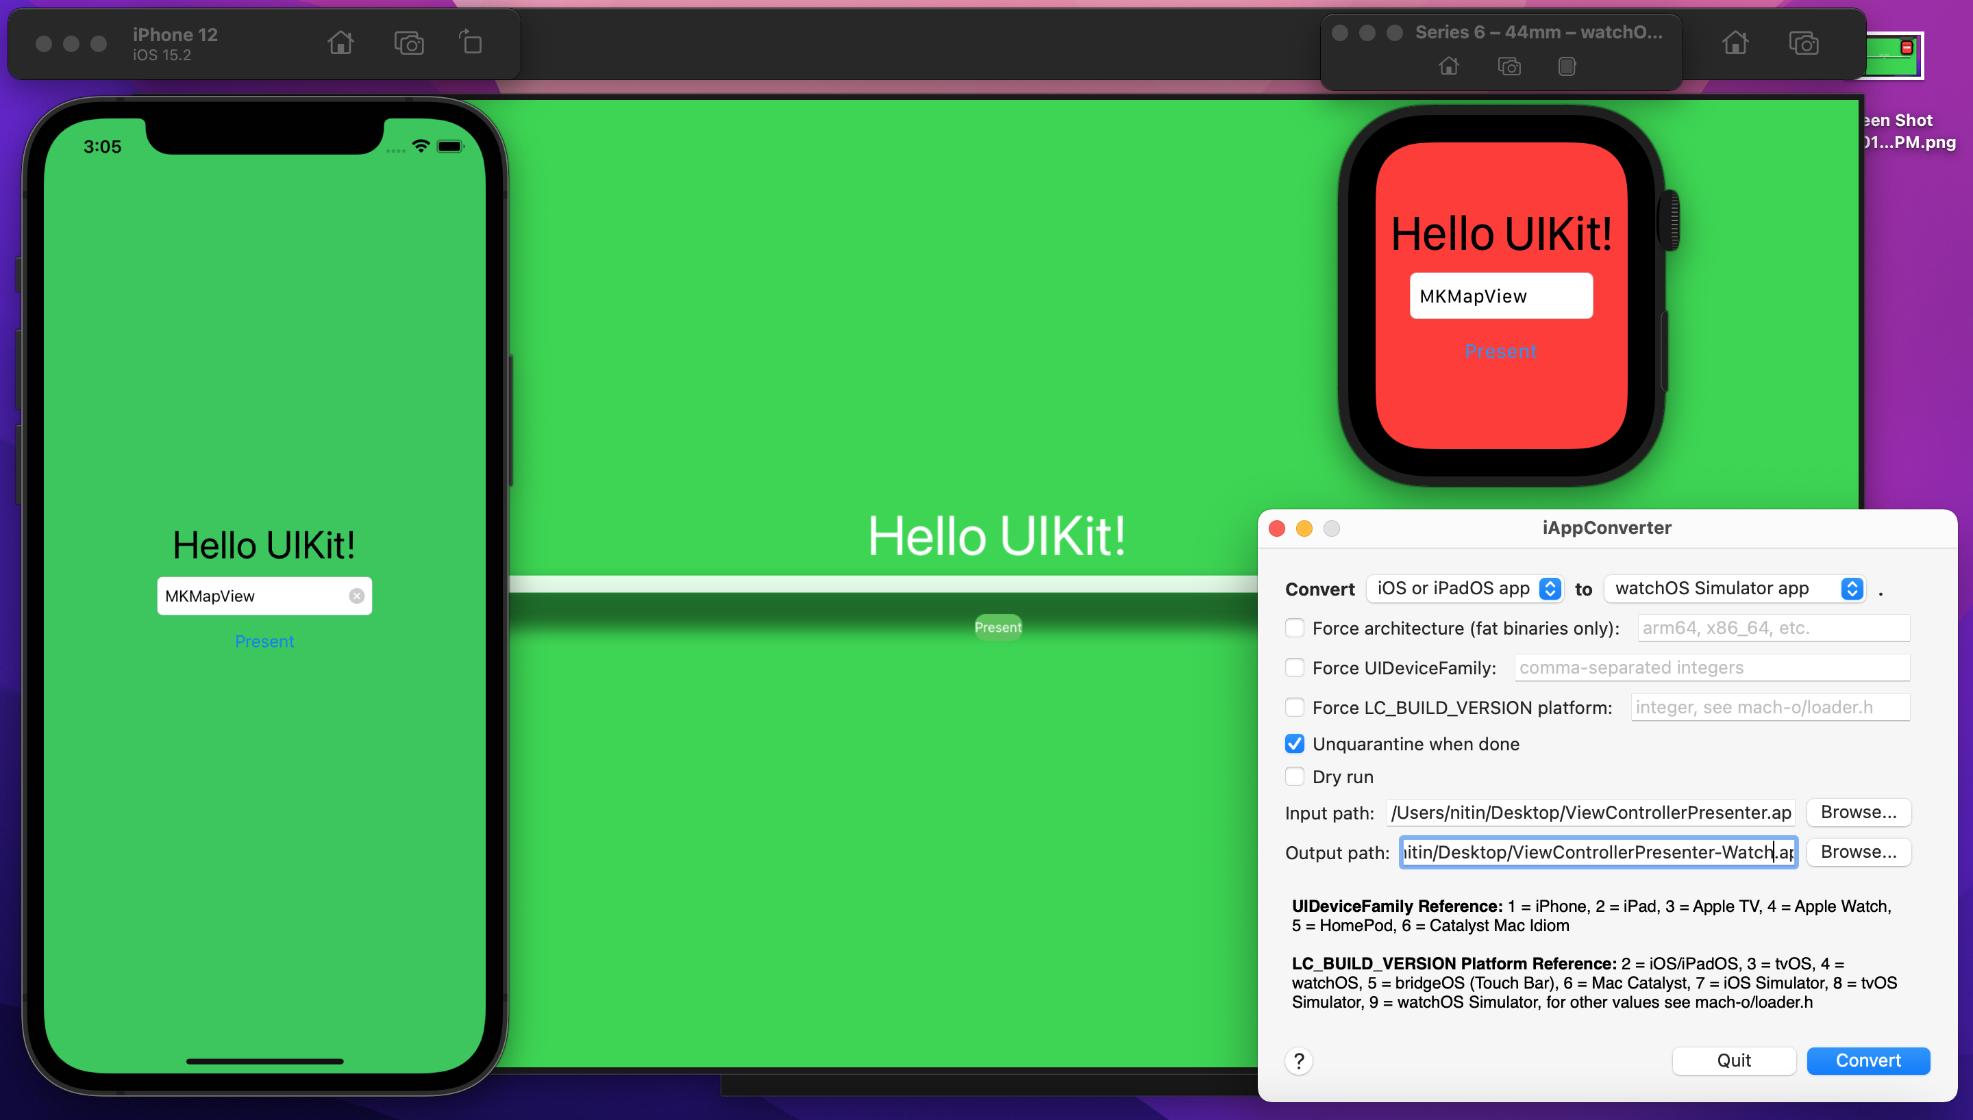The width and height of the screenshot is (1973, 1120).
Task: Take a Watch simulator screenshot
Action: [x=1509, y=67]
